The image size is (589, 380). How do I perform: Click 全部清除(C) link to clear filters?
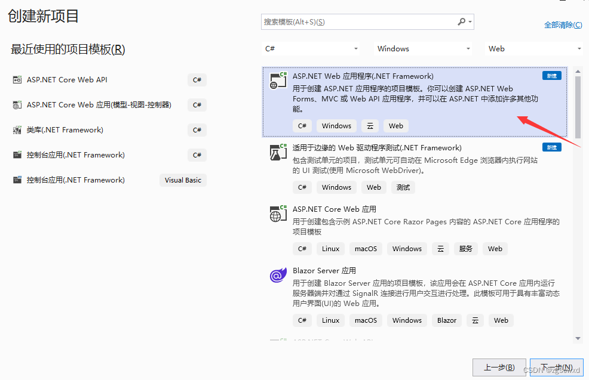click(563, 25)
